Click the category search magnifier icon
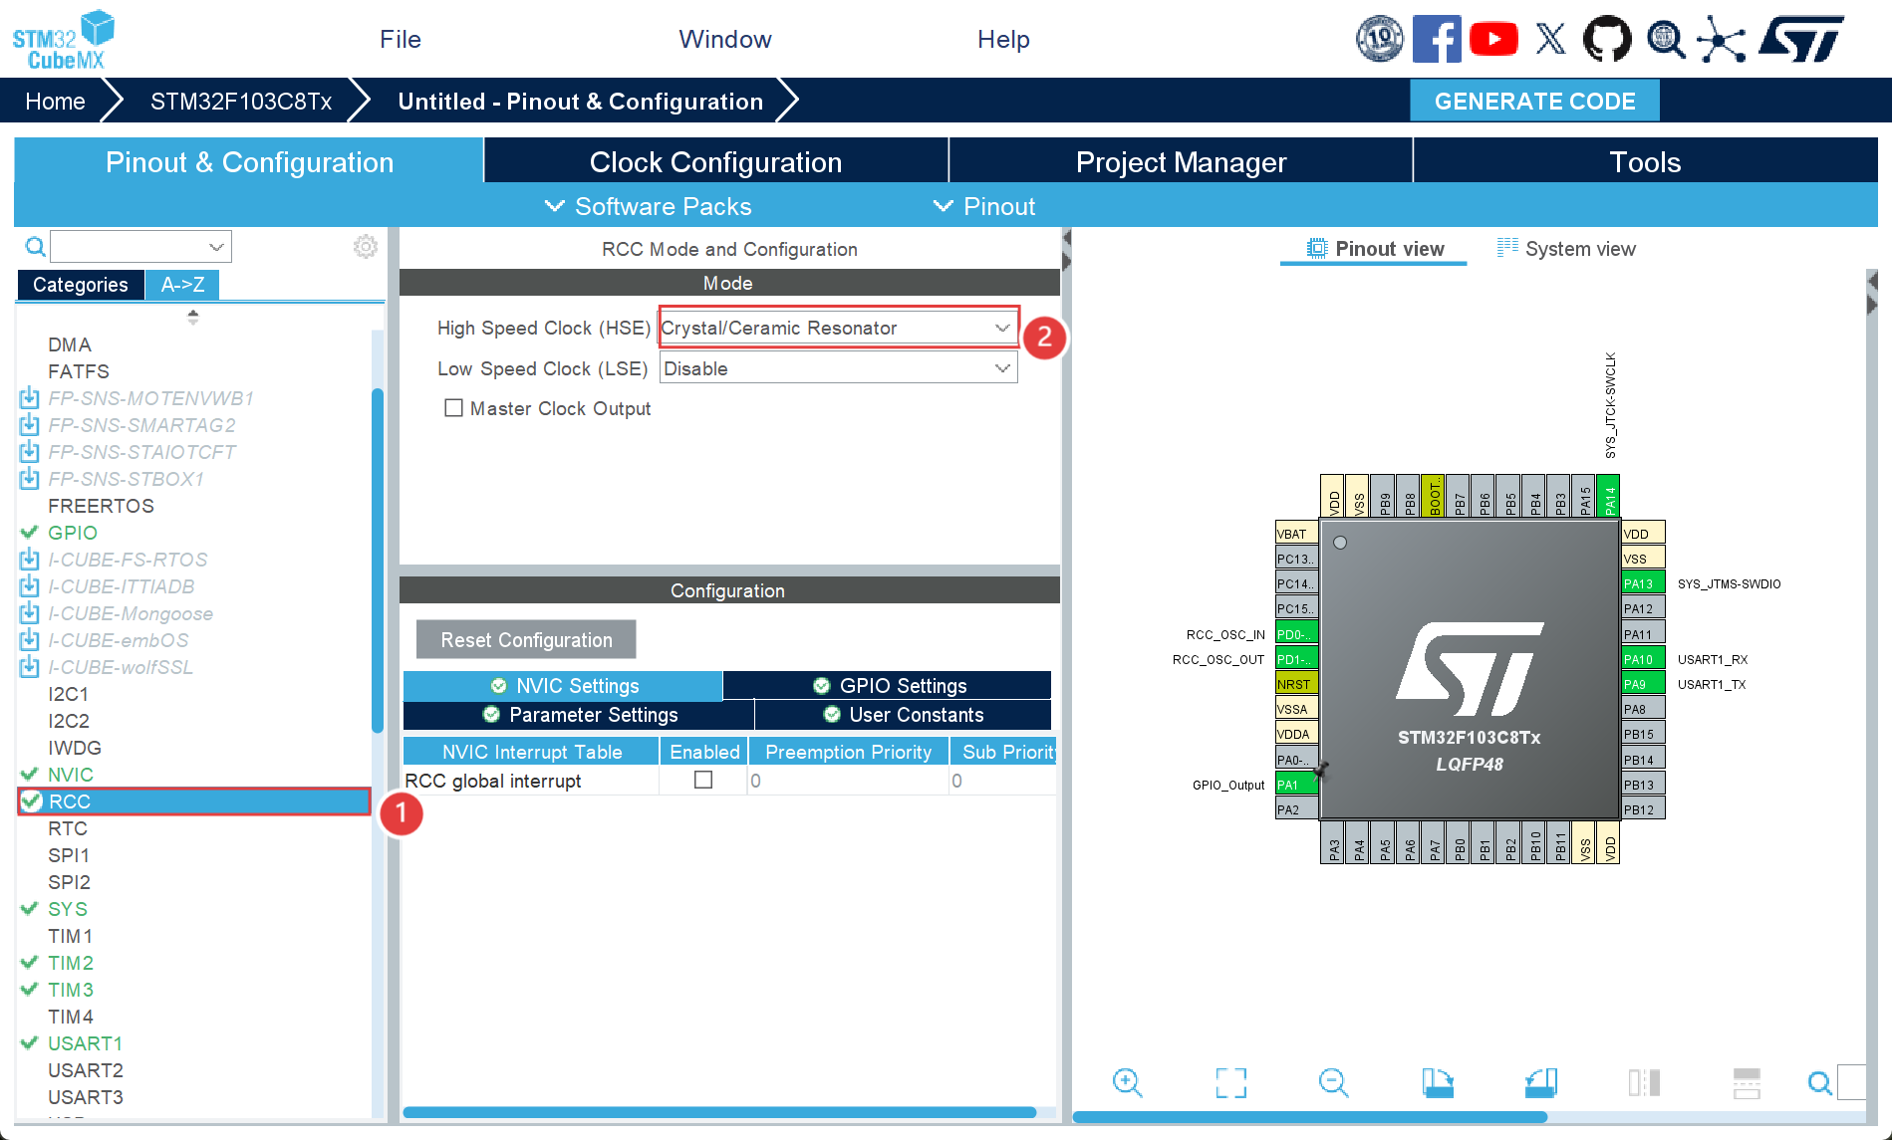The height and width of the screenshot is (1140, 1892). pyautogui.click(x=35, y=246)
